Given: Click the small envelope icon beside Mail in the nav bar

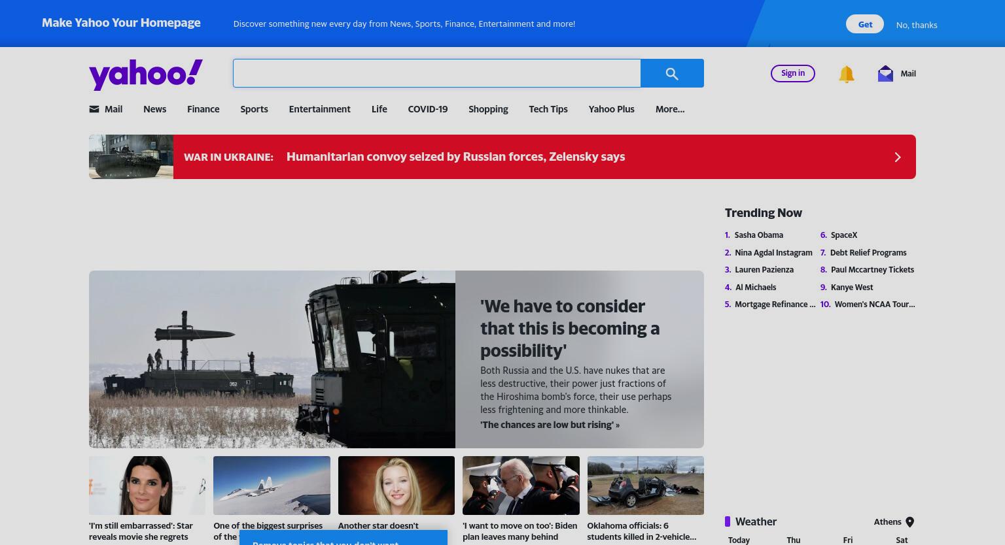Looking at the screenshot, I should point(94,109).
